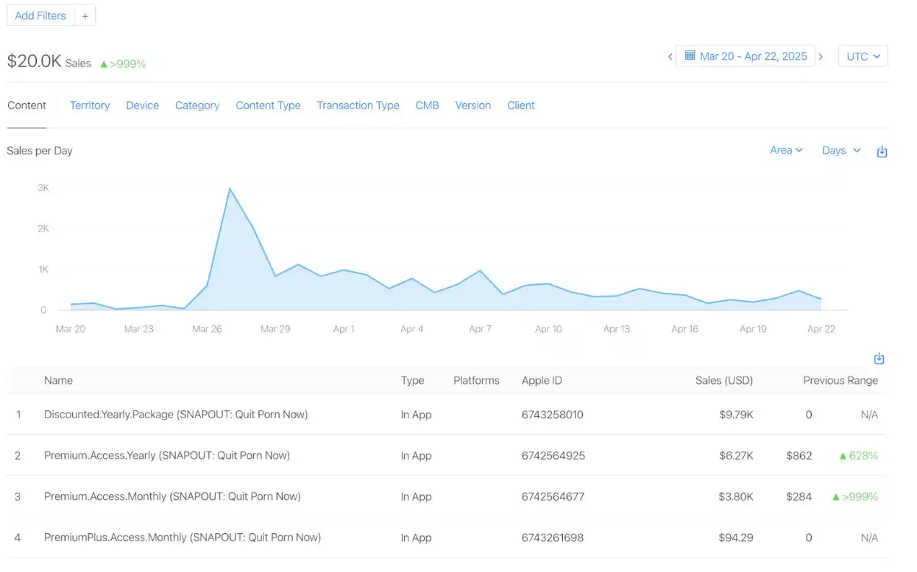Open the Transaction Type tab
Screen dimensions: 917x572
click(x=358, y=105)
